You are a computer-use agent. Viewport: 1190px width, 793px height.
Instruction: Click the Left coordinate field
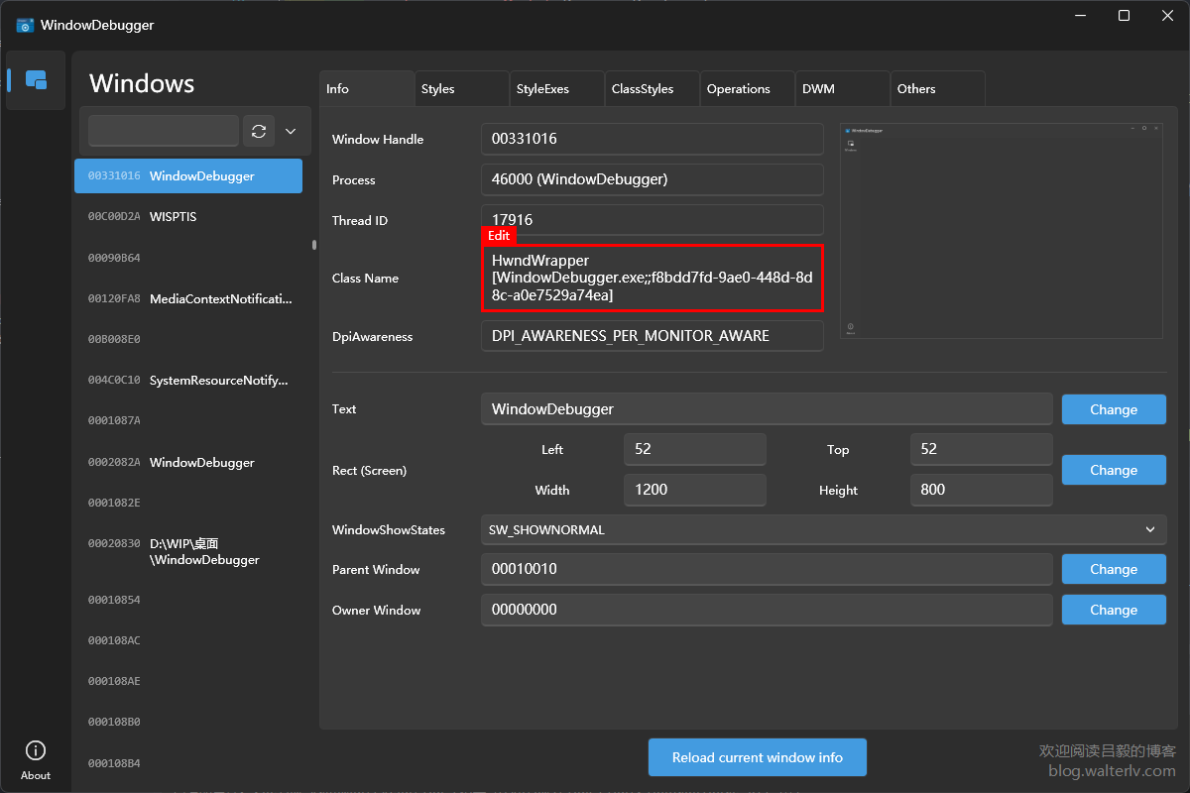pyautogui.click(x=695, y=449)
